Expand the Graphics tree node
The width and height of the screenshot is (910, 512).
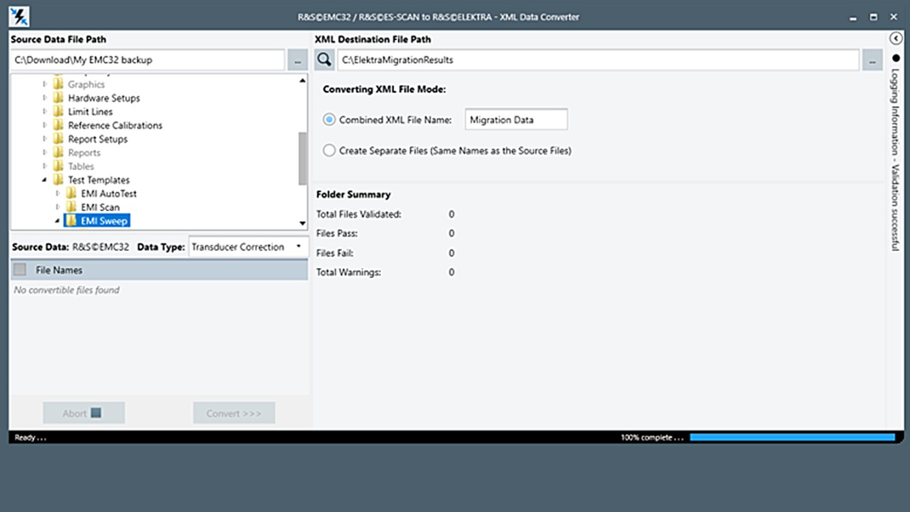pos(45,84)
